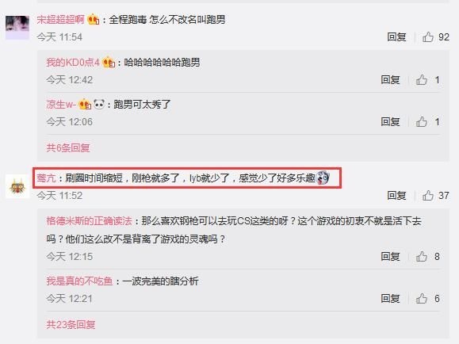Screen dimensions: 459x344
Task: Reply to 我的KD0点4's comment
Action: click(x=390, y=79)
